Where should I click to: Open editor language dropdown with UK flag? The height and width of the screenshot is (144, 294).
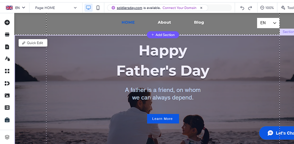(15, 8)
